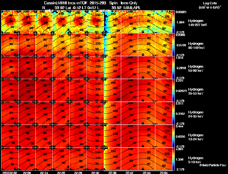Click the '4.891' color scale value
228x174 pixels.
click(x=180, y=149)
